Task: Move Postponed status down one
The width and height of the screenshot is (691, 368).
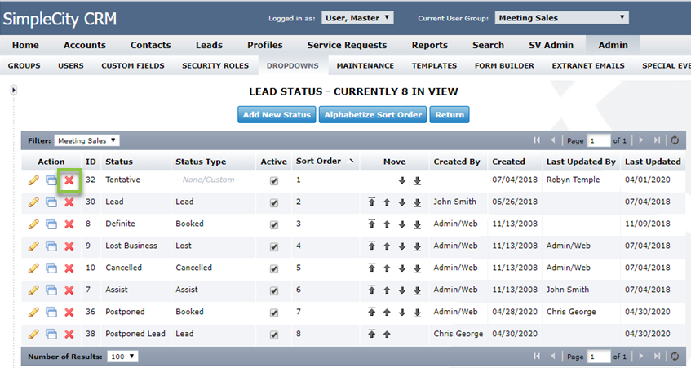Action: pos(402,313)
